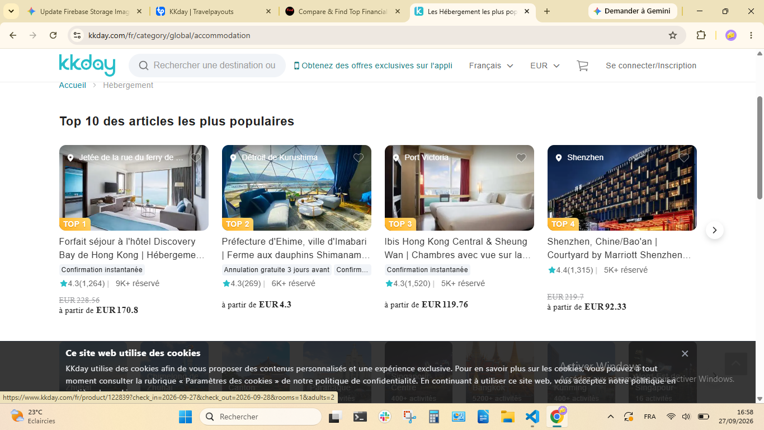Favorite the Ibis Hong Kong card heart
The height and width of the screenshot is (430, 764).
521,158
